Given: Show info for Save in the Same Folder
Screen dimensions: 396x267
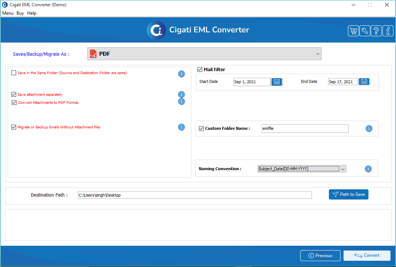Looking at the screenshot, I should (x=181, y=74).
